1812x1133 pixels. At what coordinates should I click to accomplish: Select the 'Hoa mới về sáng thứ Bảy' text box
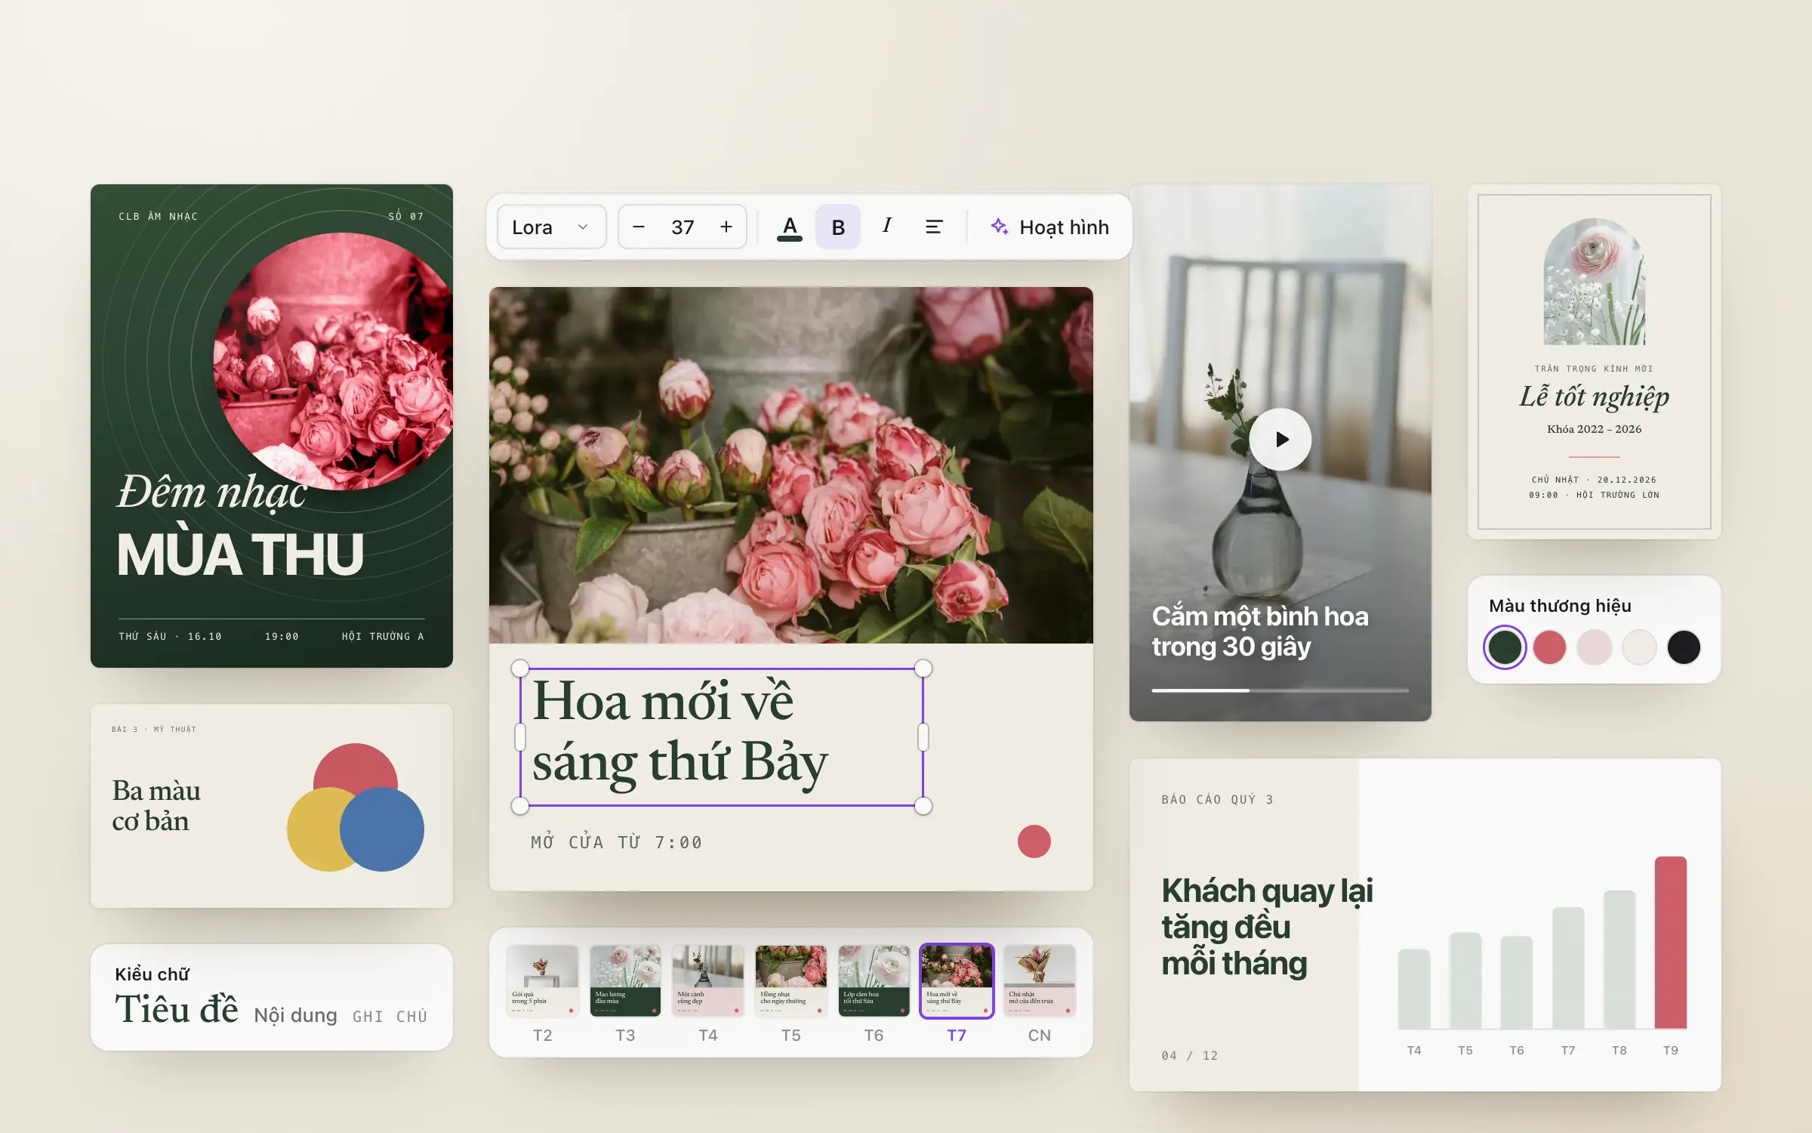(x=721, y=736)
